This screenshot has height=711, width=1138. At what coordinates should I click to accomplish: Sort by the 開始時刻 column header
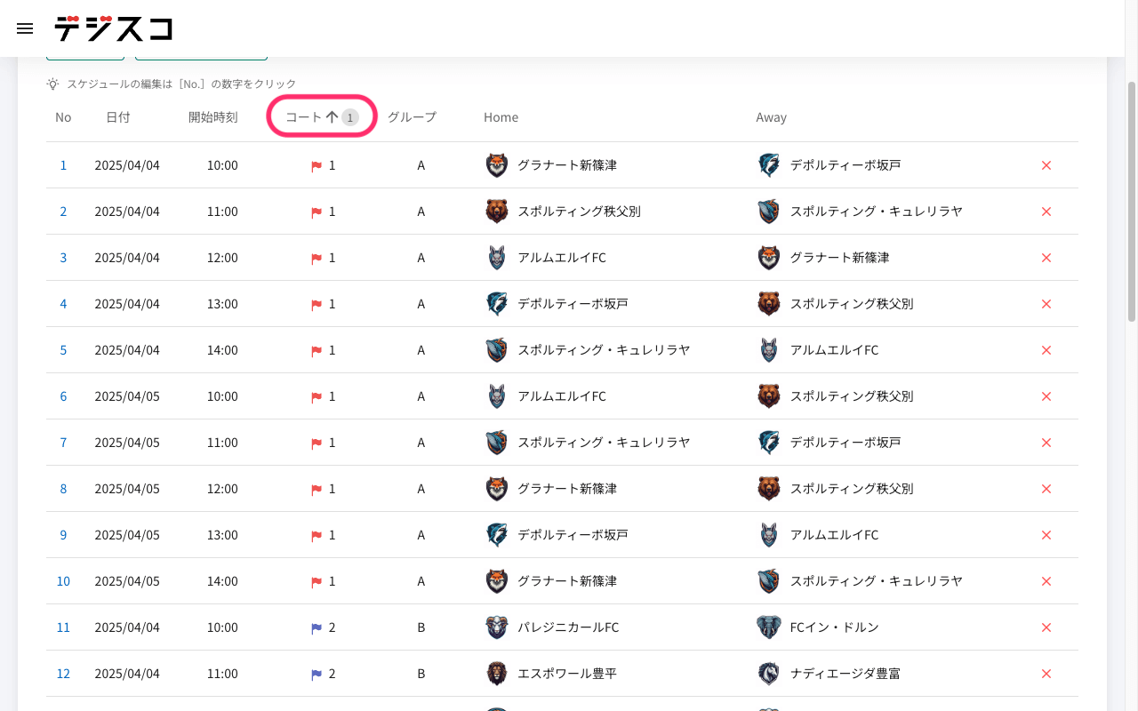tap(212, 117)
